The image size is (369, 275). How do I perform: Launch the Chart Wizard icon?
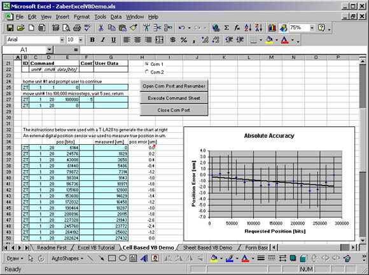[x=272, y=28]
